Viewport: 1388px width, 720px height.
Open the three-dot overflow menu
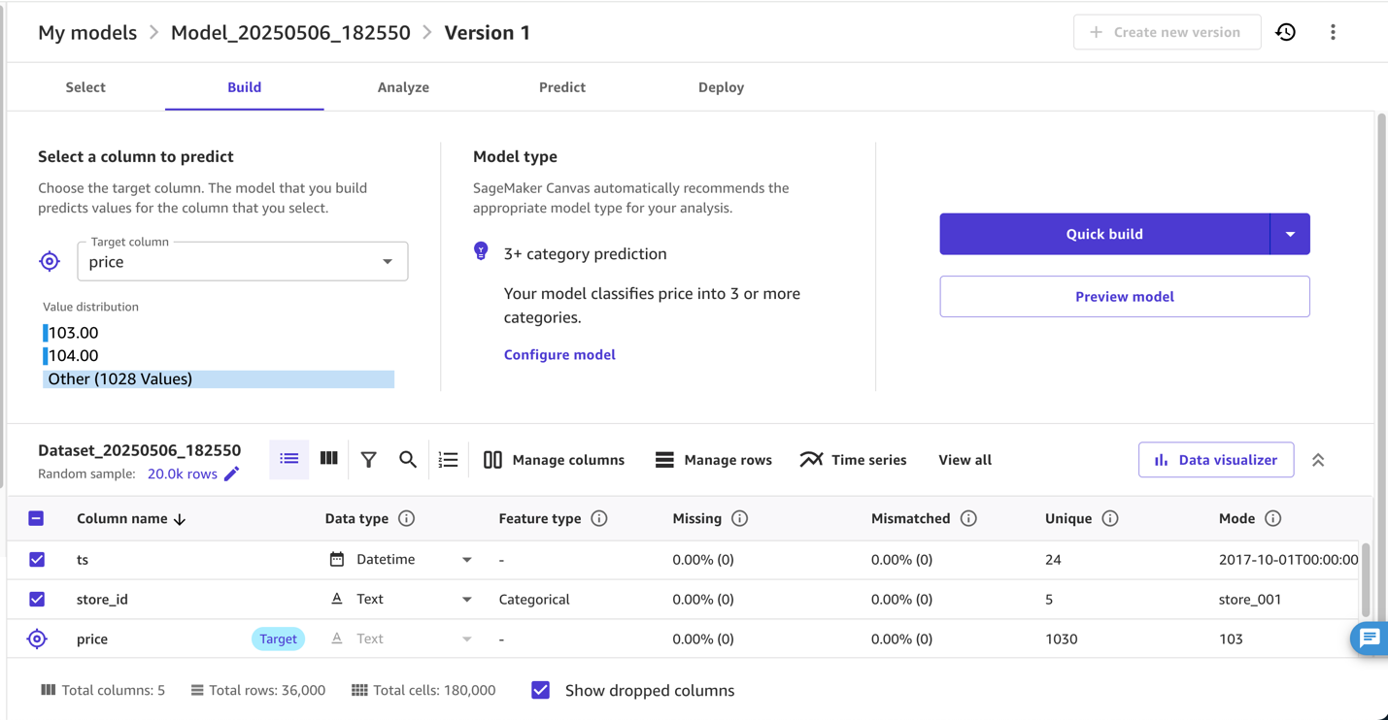(x=1333, y=31)
